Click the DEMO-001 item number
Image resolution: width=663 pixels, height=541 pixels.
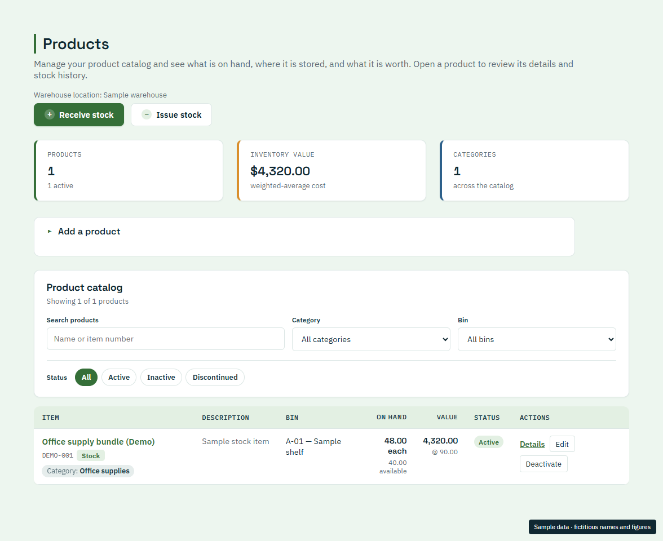(x=58, y=455)
